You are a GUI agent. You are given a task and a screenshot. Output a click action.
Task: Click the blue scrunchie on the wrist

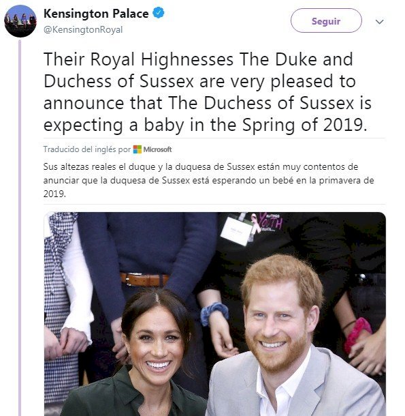pyautogui.click(x=214, y=312)
